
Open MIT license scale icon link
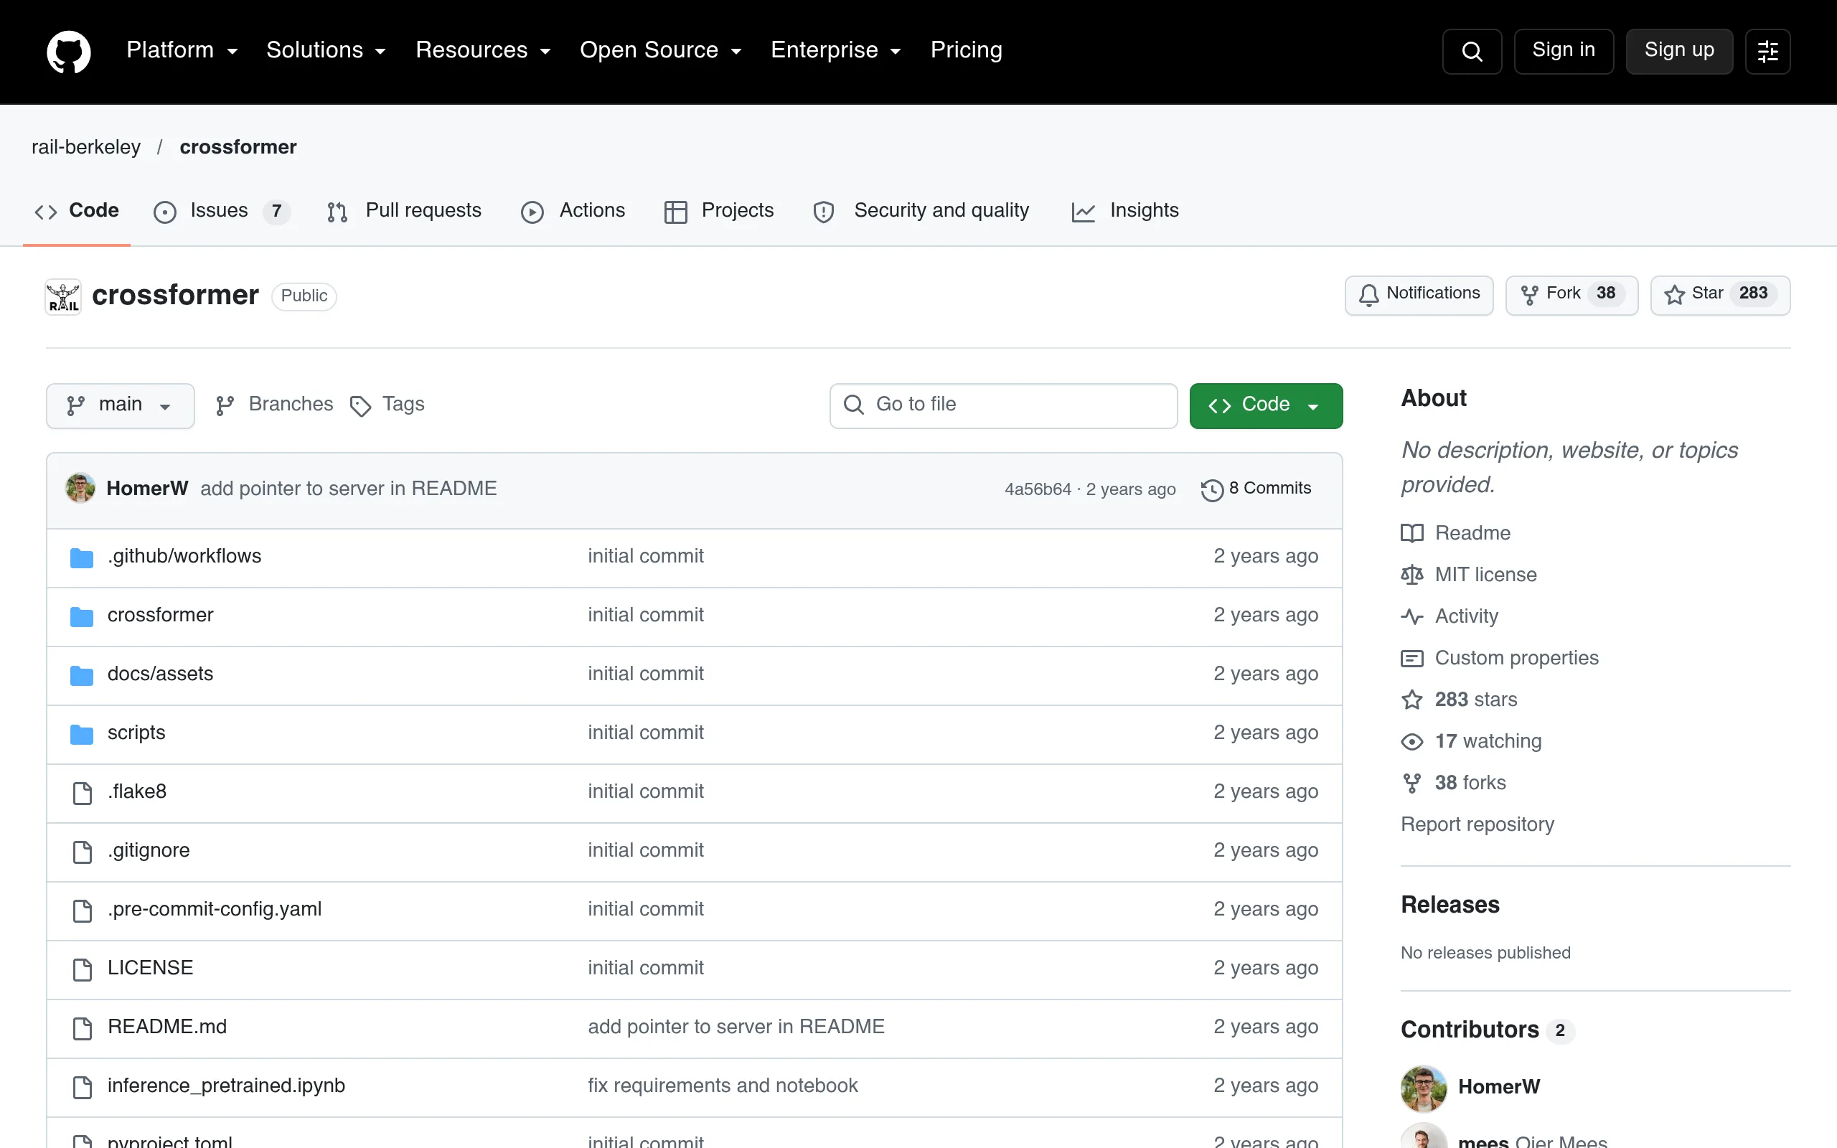click(x=1469, y=575)
